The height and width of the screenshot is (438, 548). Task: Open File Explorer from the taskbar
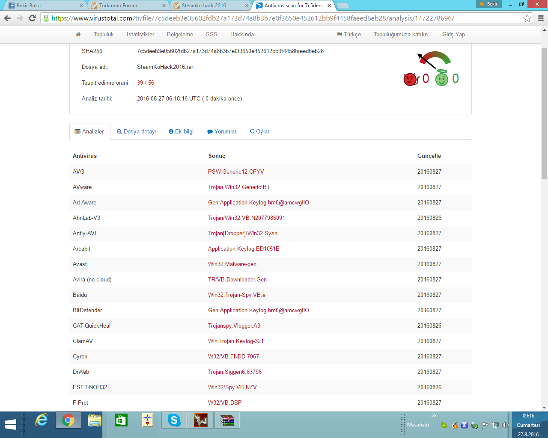click(x=94, y=420)
